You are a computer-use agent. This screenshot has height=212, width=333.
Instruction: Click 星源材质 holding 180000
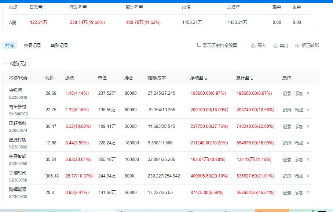point(132,143)
